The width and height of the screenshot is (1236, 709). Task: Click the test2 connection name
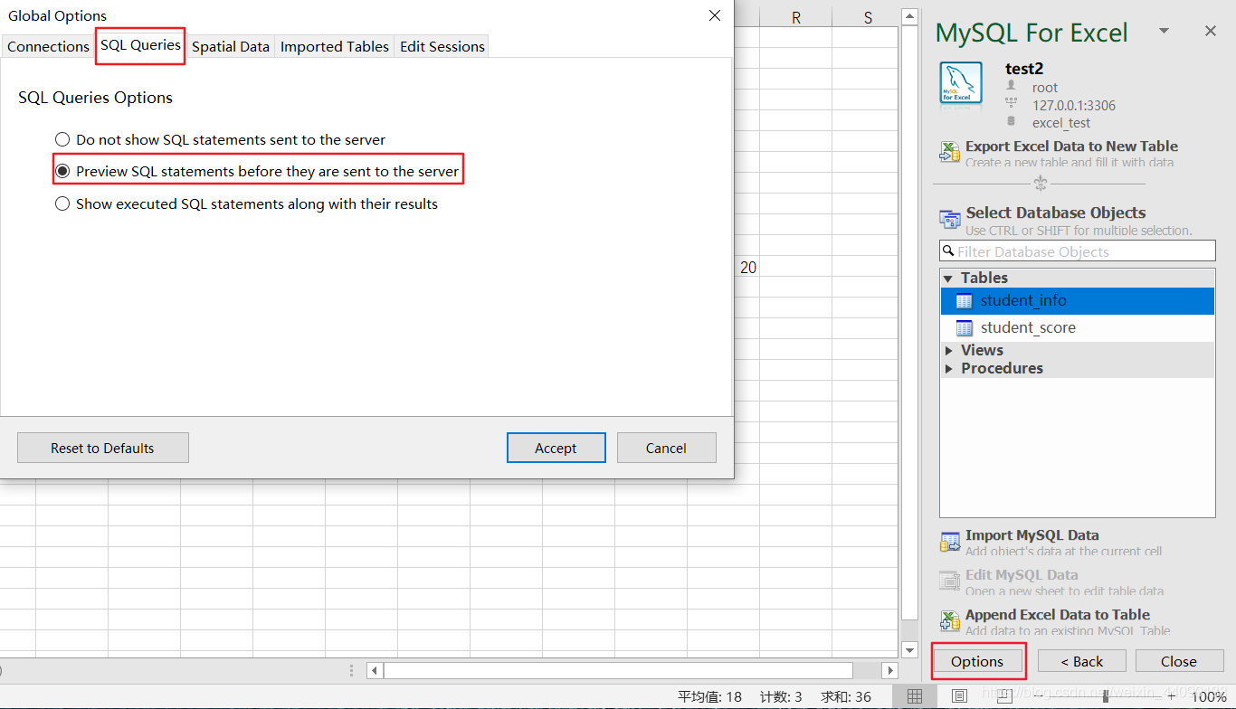pyautogui.click(x=1024, y=69)
